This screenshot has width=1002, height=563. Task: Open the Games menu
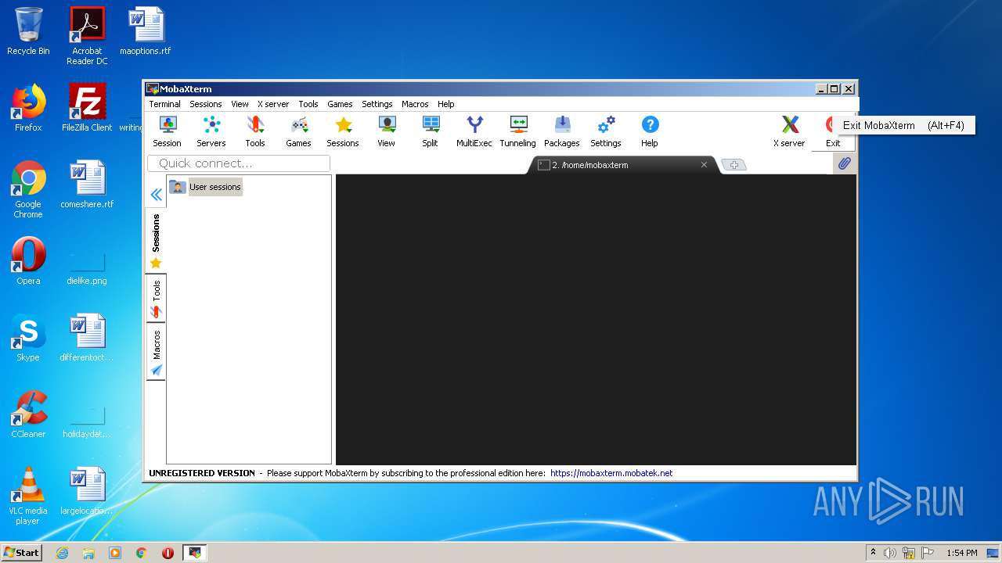[340, 104]
